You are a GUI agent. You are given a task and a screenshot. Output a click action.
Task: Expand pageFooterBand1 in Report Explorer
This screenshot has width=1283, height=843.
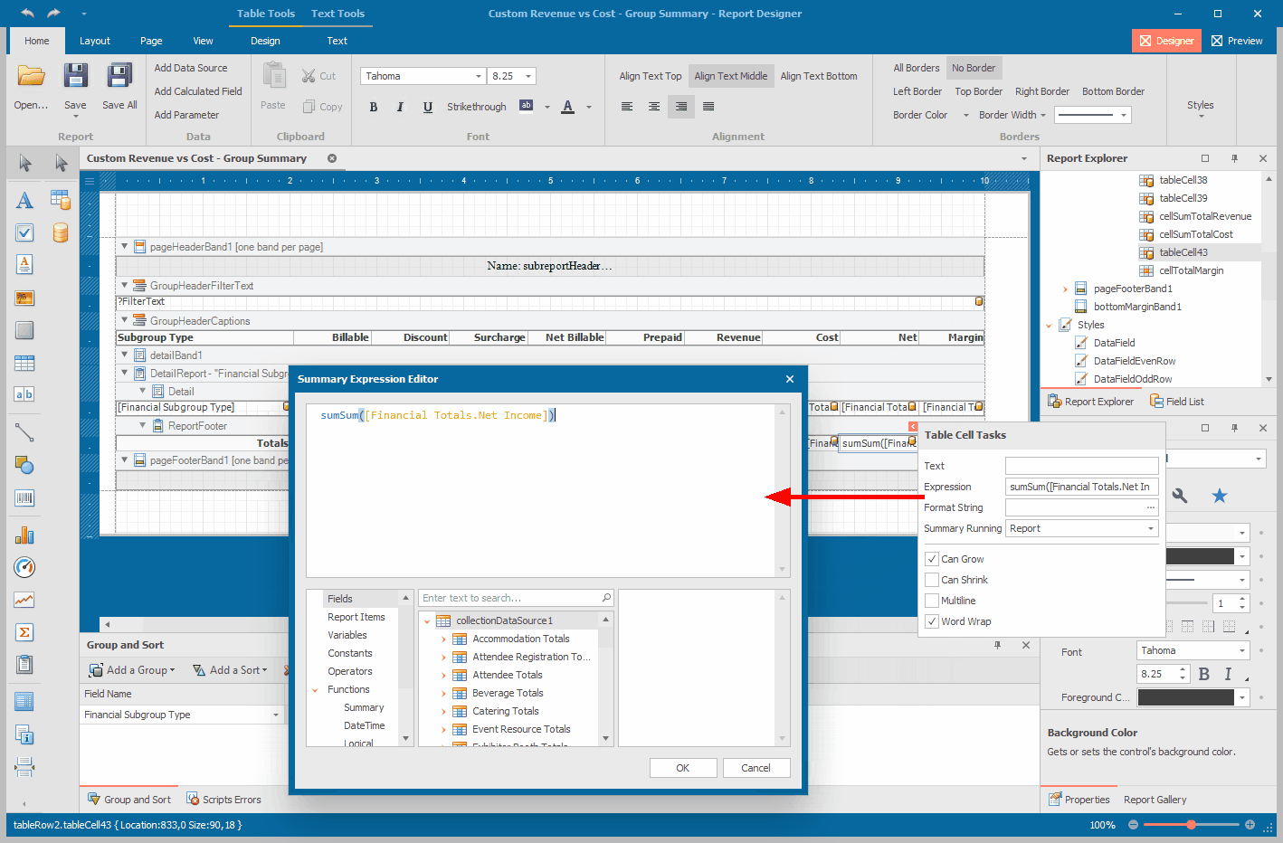[1065, 289]
